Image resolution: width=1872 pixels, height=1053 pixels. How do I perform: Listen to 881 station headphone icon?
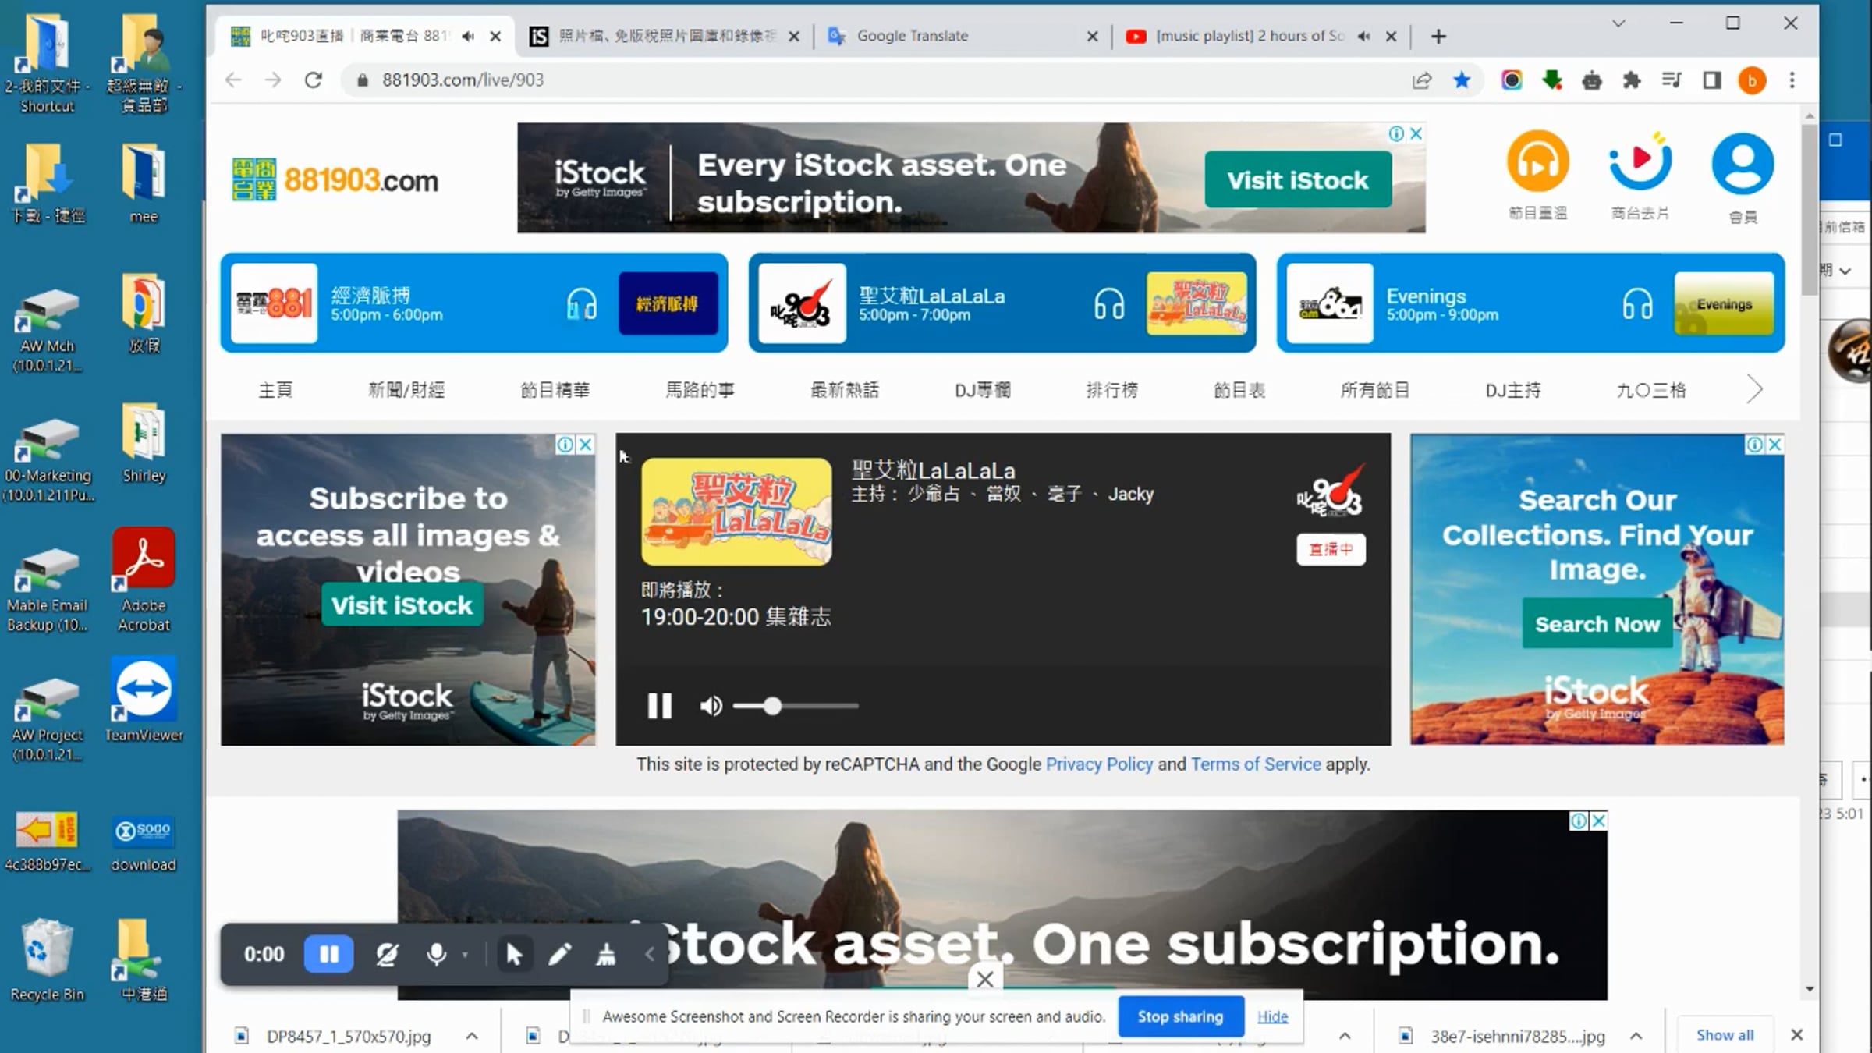(x=582, y=303)
